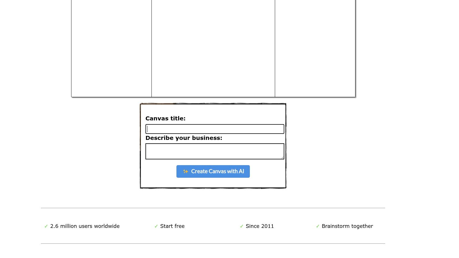Click the Canvas title label
The height and width of the screenshot is (258, 459).
click(x=166, y=118)
